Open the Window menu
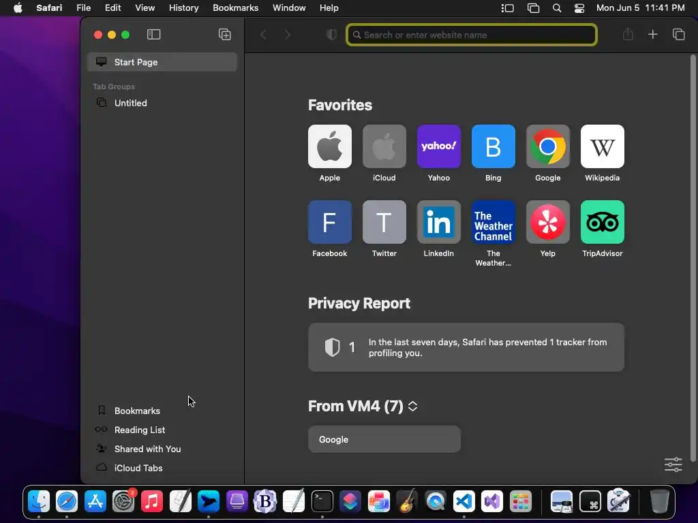Viewport: 698px width, 523px height. coord(289,8)
